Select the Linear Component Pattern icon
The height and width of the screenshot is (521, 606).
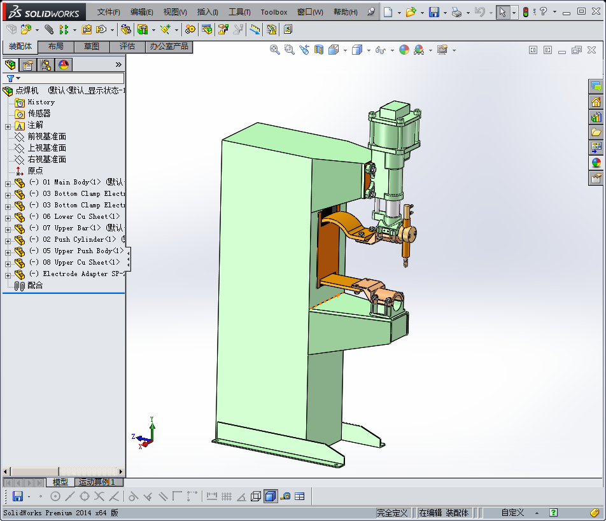[x=64, y=29]
